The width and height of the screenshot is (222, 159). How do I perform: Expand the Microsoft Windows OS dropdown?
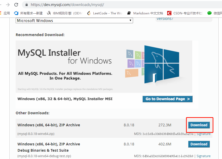tap(74, 20)
